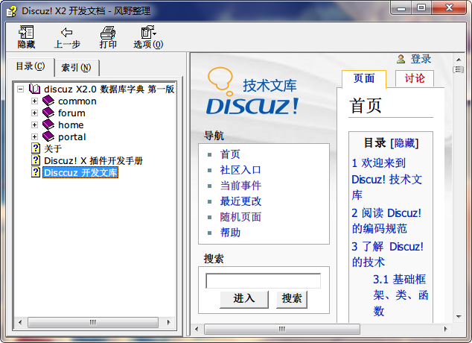Click content pane scroll down arrow
This screenshot has width=472, height=343.
click(459, 316)
